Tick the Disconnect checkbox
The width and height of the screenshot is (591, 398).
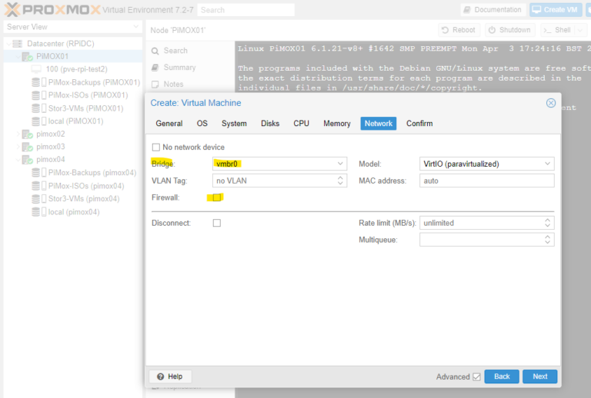(217, 223)
